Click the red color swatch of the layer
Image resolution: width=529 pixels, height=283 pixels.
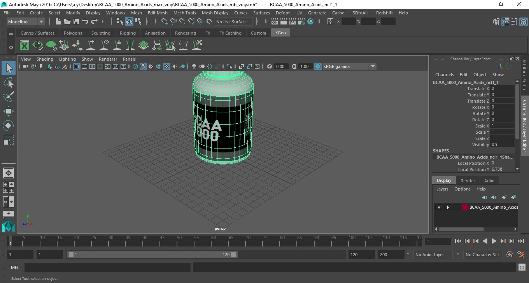[465, 207]
